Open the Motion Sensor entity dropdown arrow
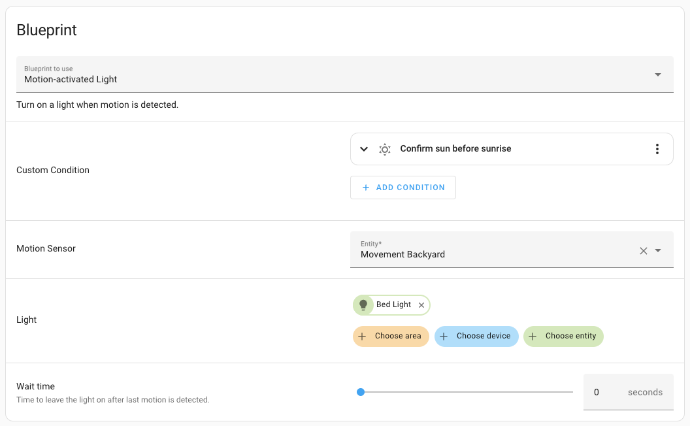This screenshot has width=690, height=426. point(658,251)
